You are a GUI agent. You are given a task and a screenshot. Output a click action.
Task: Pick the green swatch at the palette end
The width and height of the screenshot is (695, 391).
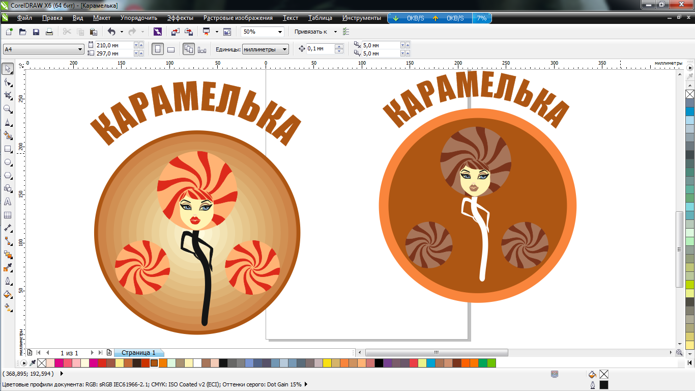[491, 363]
